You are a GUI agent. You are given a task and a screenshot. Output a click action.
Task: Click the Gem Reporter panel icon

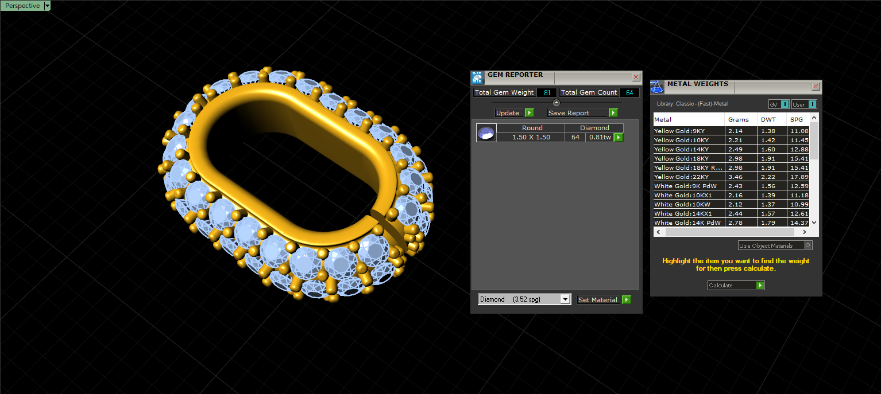[477, 78]
